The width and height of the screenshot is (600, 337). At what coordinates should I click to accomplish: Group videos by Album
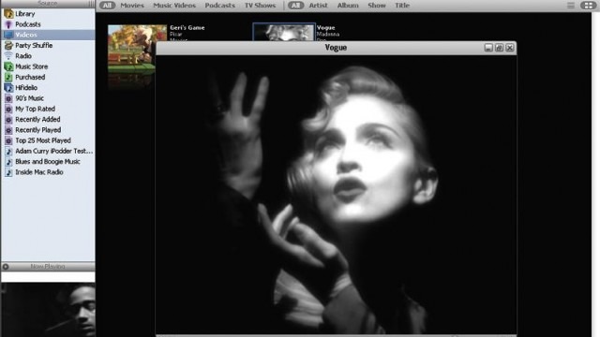[x=348, y=6]
